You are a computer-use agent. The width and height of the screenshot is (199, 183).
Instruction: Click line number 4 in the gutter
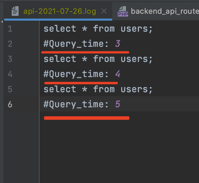(x=10, y=74)
